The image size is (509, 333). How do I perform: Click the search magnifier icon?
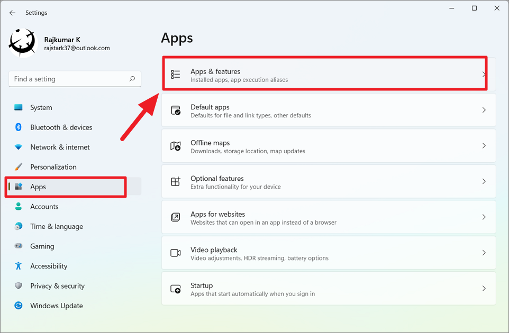[x=132, y=79]
